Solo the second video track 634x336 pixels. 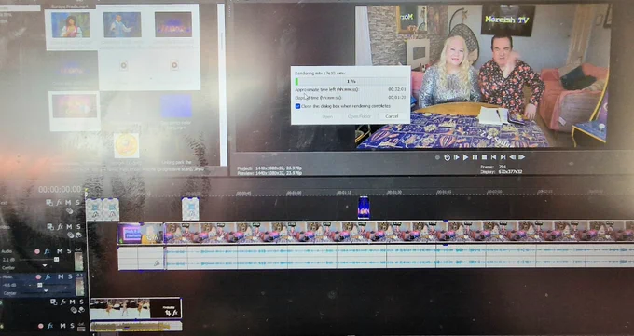[78, 227]
